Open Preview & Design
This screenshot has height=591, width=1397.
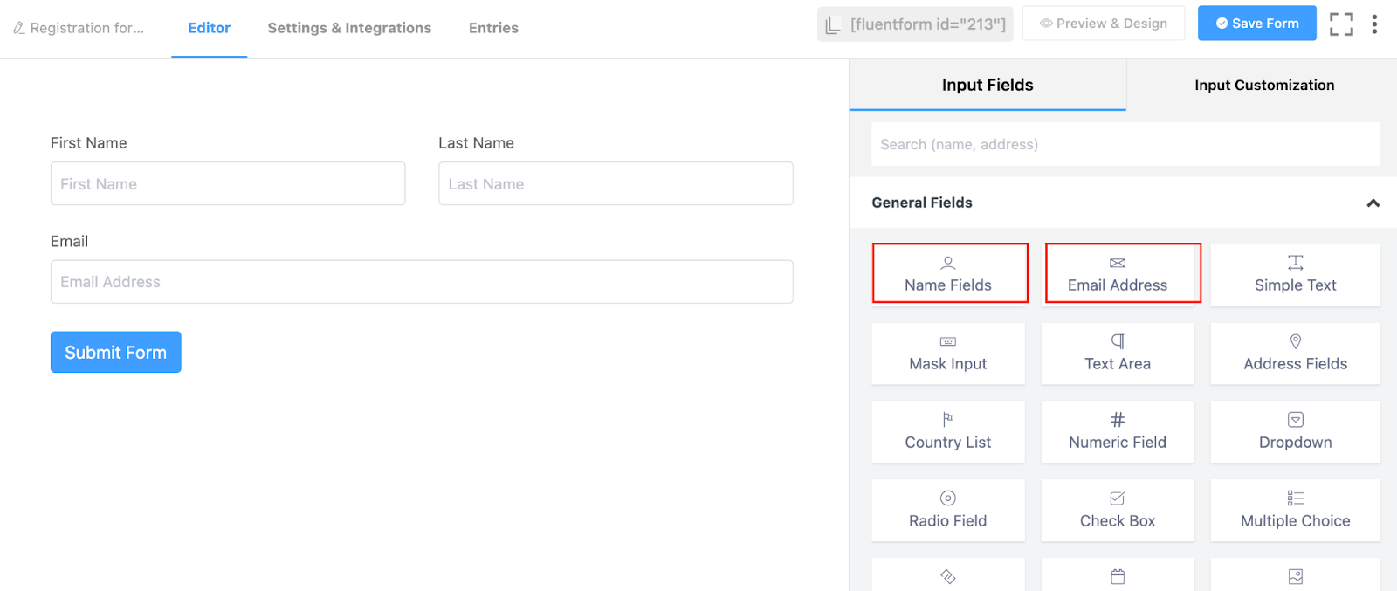click(x=1103, y=24)
